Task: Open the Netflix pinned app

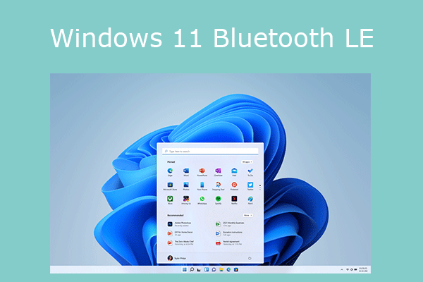Action: pyautogui.click(x=234, y=200)
